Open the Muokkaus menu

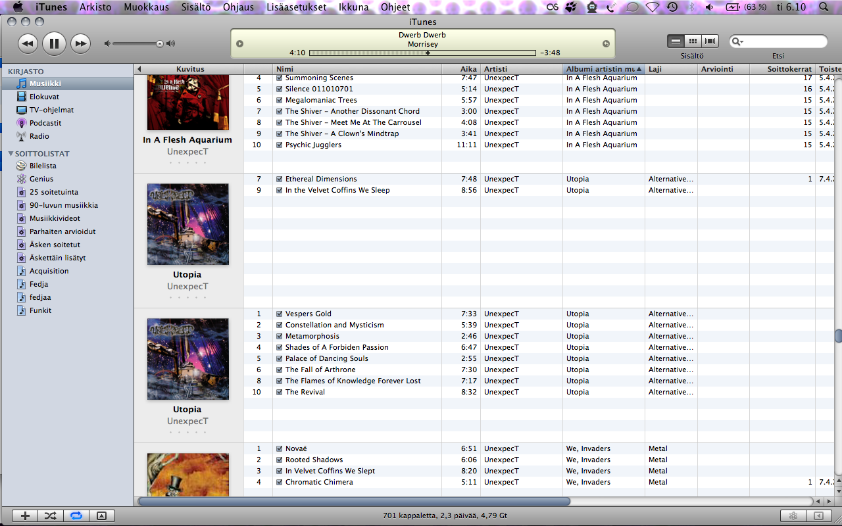(x=146, y=7)
